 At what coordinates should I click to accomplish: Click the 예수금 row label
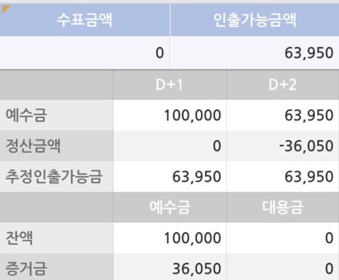pos(26,115)
